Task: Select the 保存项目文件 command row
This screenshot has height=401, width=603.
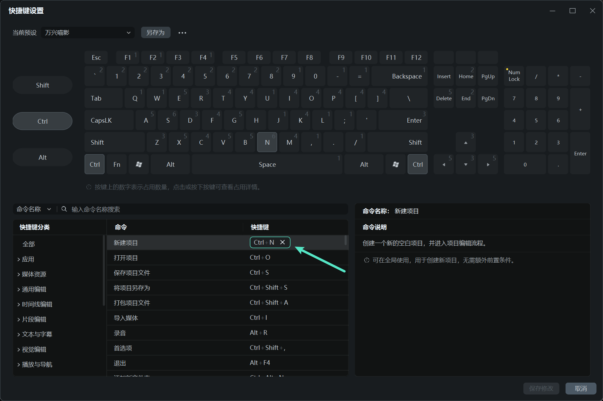Action: [227, 273]
